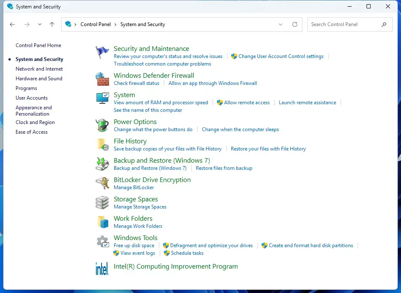Open Check firewall status link
The image size is (401, 293).
[136, 83]
